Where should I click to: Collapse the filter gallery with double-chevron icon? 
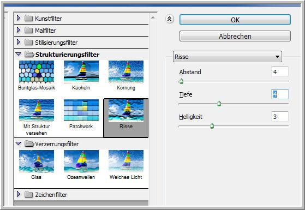pos(170,19)
